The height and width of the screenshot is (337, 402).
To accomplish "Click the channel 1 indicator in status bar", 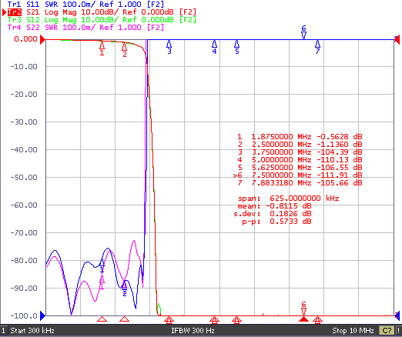I will click(3, 331).
